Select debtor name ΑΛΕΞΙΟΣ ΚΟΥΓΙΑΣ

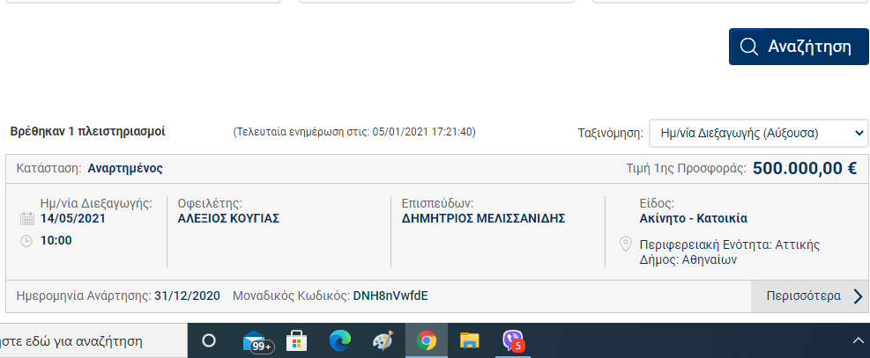coord(228,218)
